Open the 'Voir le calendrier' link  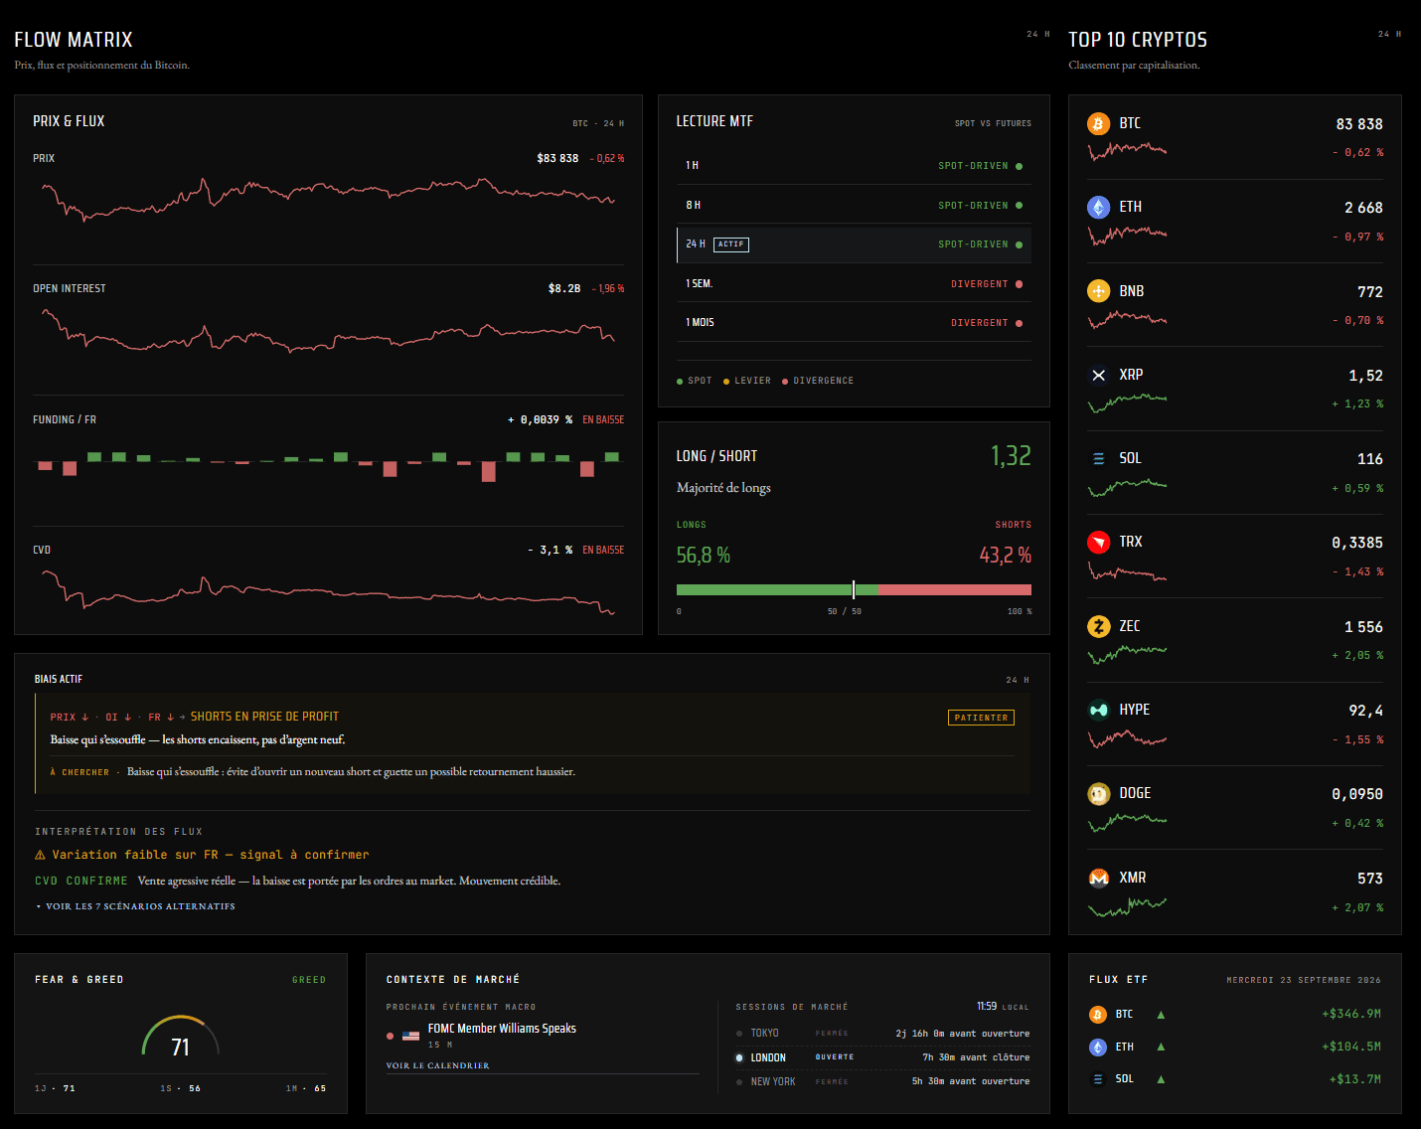click(x=437, y=1065)
